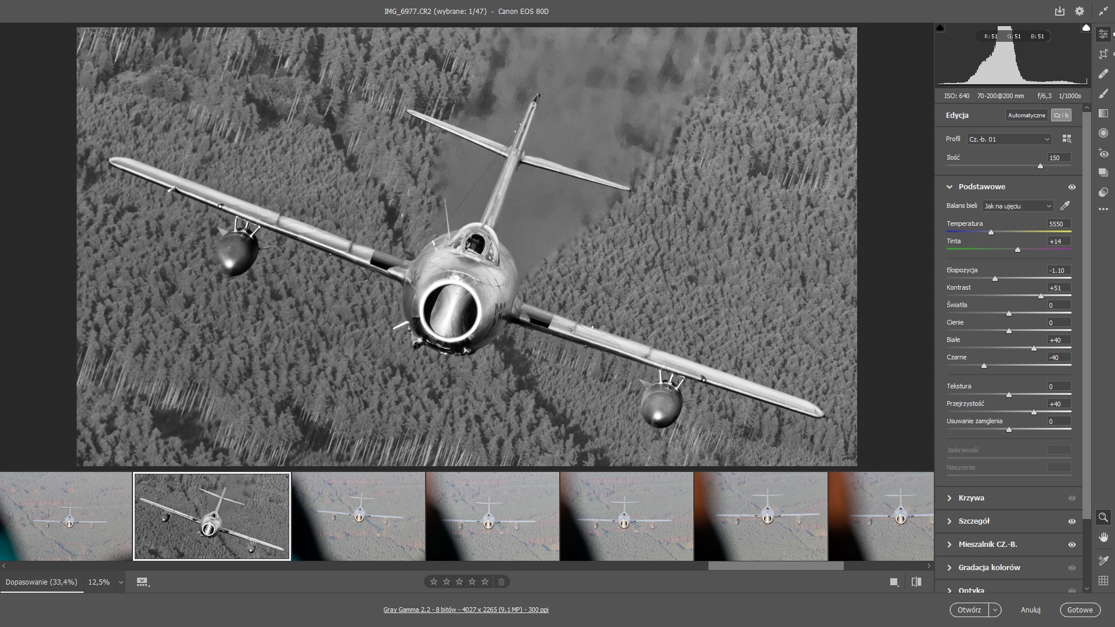Screen dimensions: 1115x627
Task: Select the Adjustment brush tool
Action: (x=1103, y=93)
